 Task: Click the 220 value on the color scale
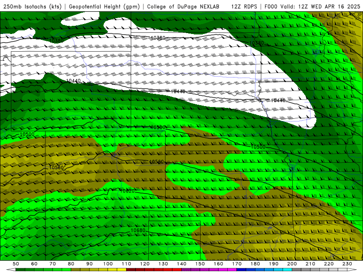tap(329, 264)
